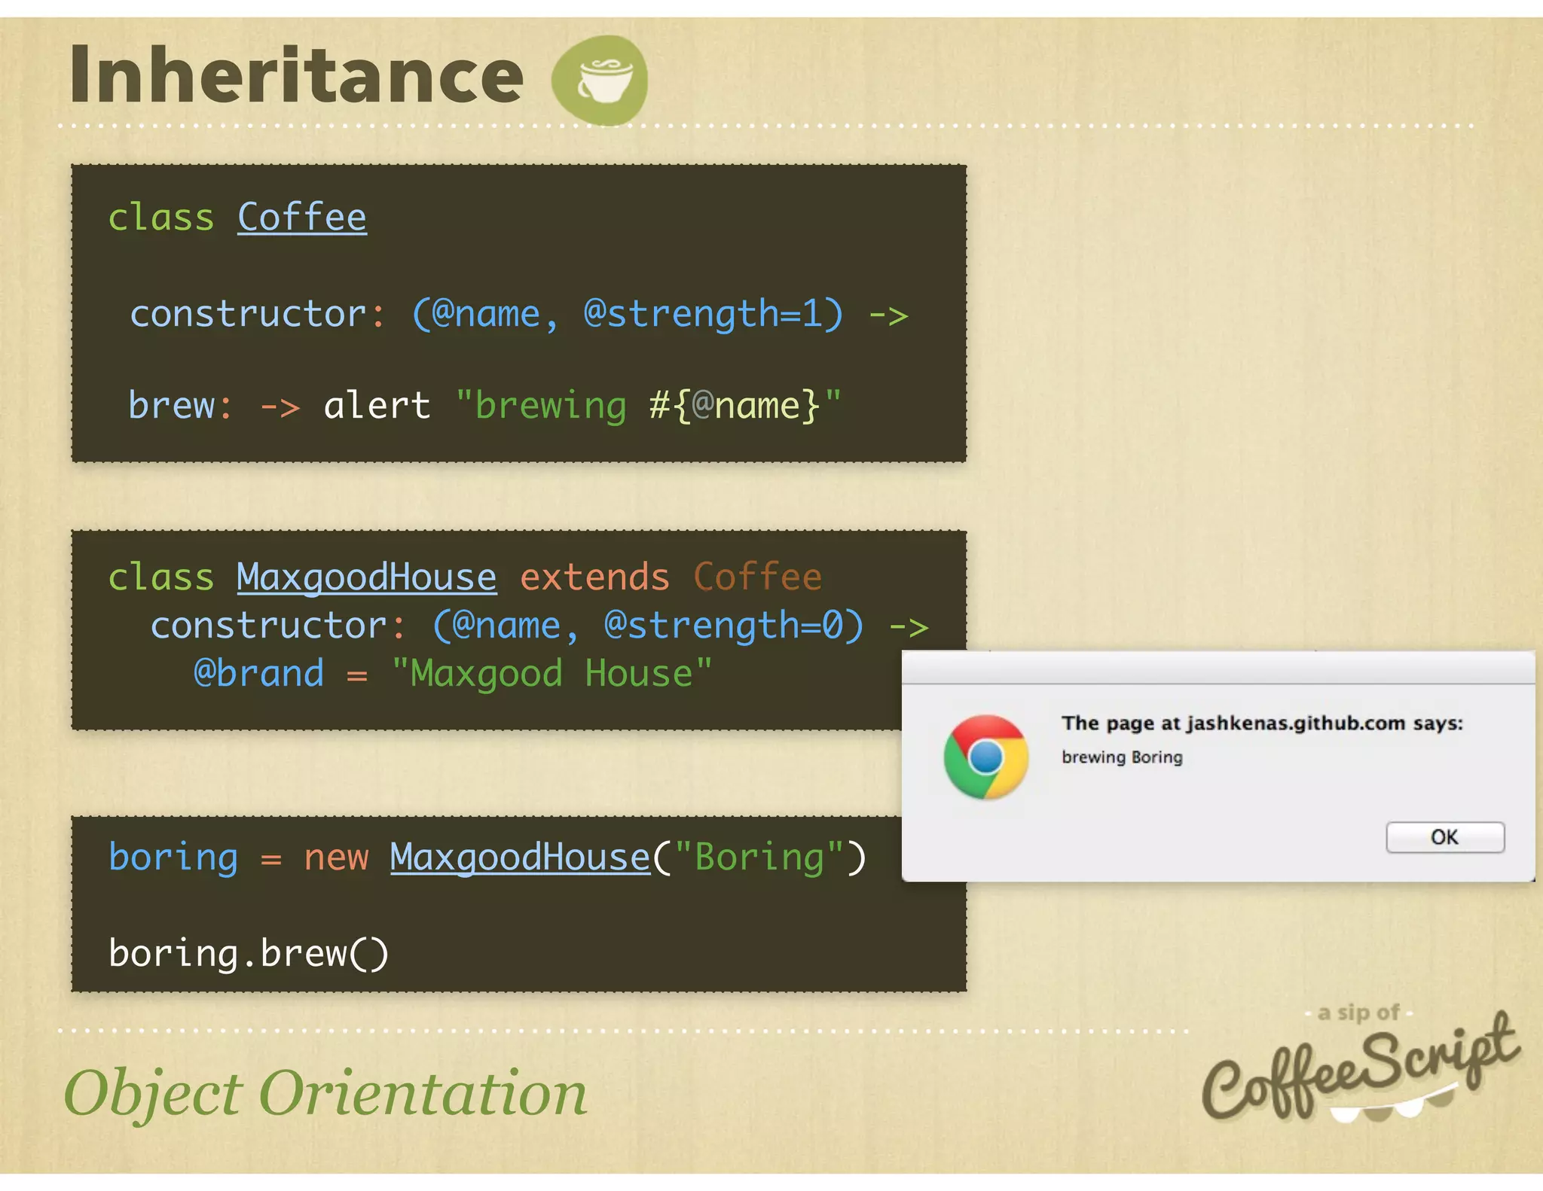Click the "extends" keyword
Viewport: 1543px width, 1191px height.
(x=594, y=578)
